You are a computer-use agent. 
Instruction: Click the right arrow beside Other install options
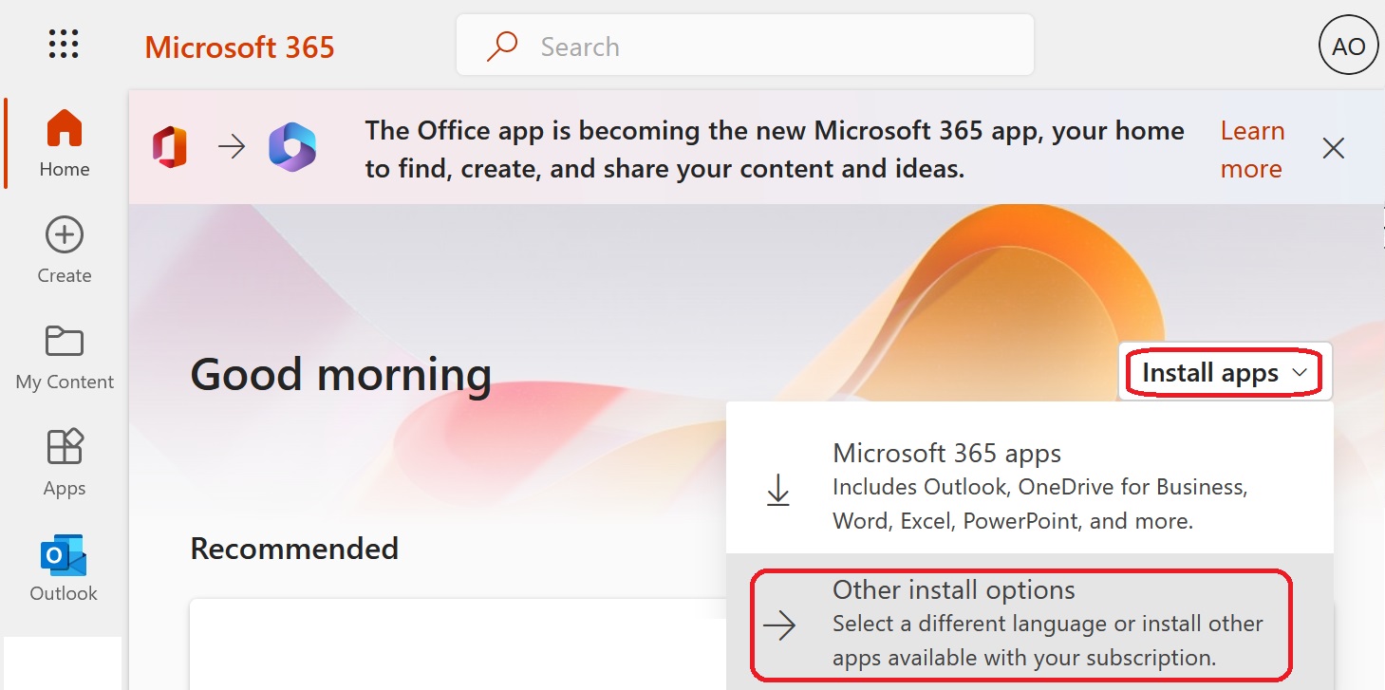click(779, 625)
